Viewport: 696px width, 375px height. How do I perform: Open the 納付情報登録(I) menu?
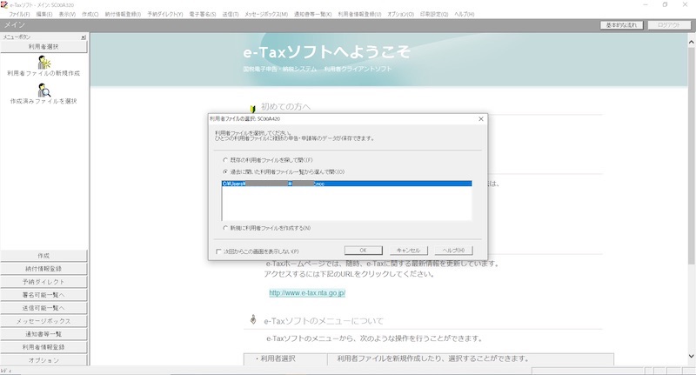(x=123, y=14)
